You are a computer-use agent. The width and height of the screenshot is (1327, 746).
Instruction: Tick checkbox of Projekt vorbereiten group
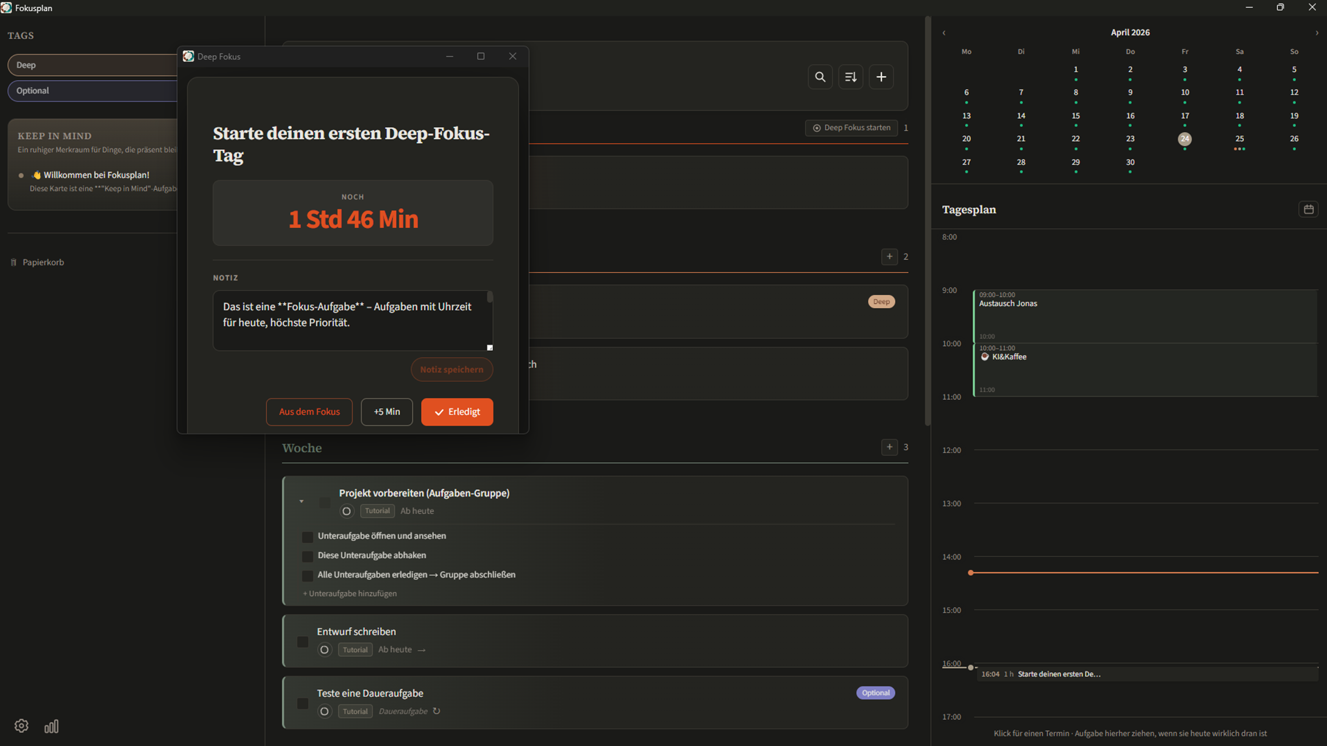point(325,502)
